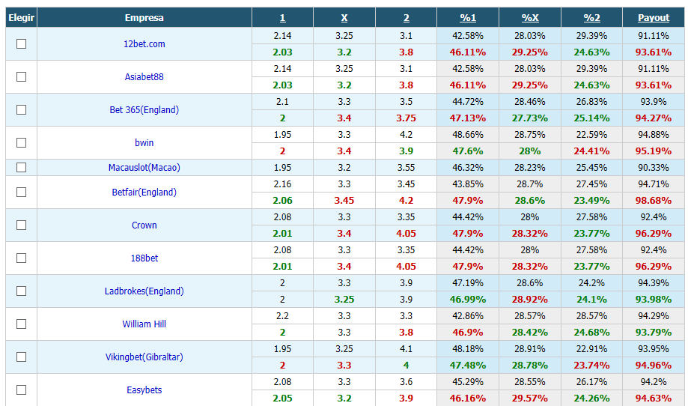
Task: Click Betfair current home odds 2.06
Action: 282,201
